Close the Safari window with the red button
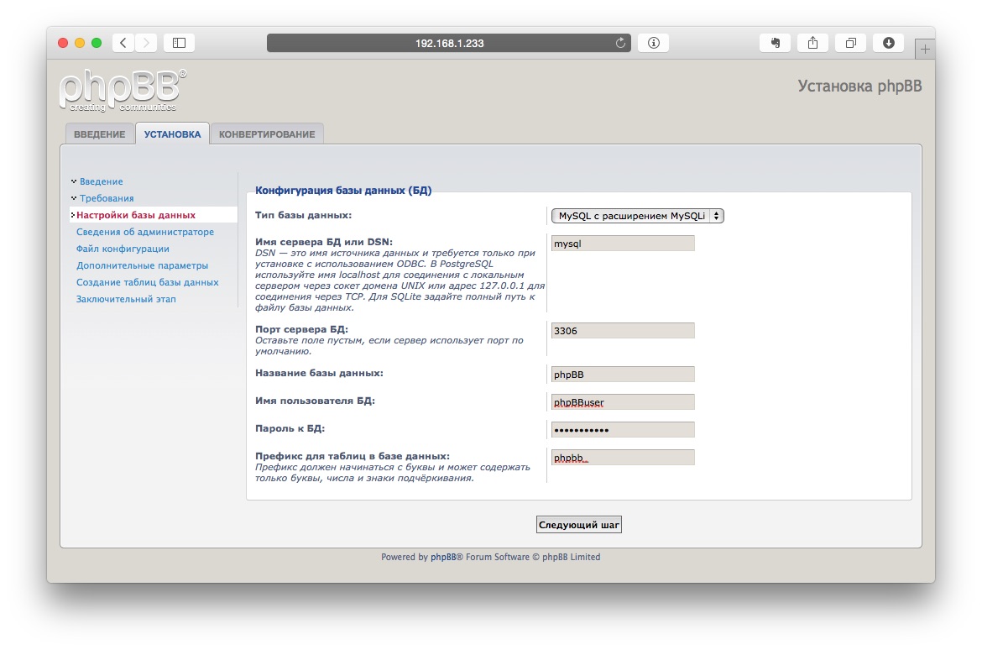The image size is (982, 650). click(x=63, y=43)
